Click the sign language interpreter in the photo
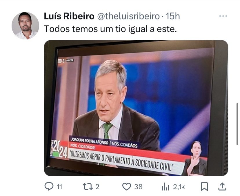Image resolution: width=240 pixels, height=196 pixels. tap(195, 159)
